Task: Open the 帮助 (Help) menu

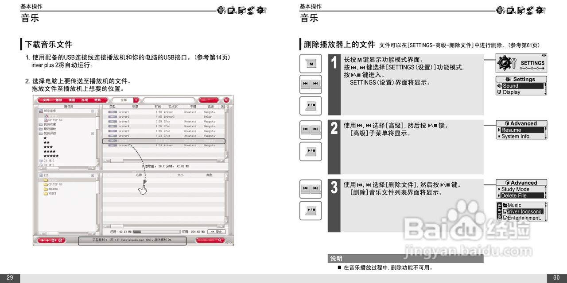Action: (97, 100)
